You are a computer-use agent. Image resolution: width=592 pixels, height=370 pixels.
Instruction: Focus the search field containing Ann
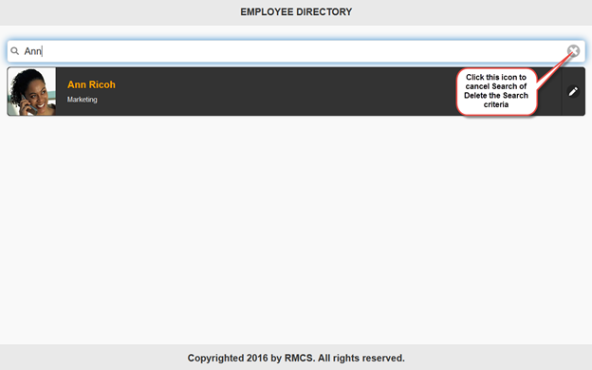[x=296, y=51]
